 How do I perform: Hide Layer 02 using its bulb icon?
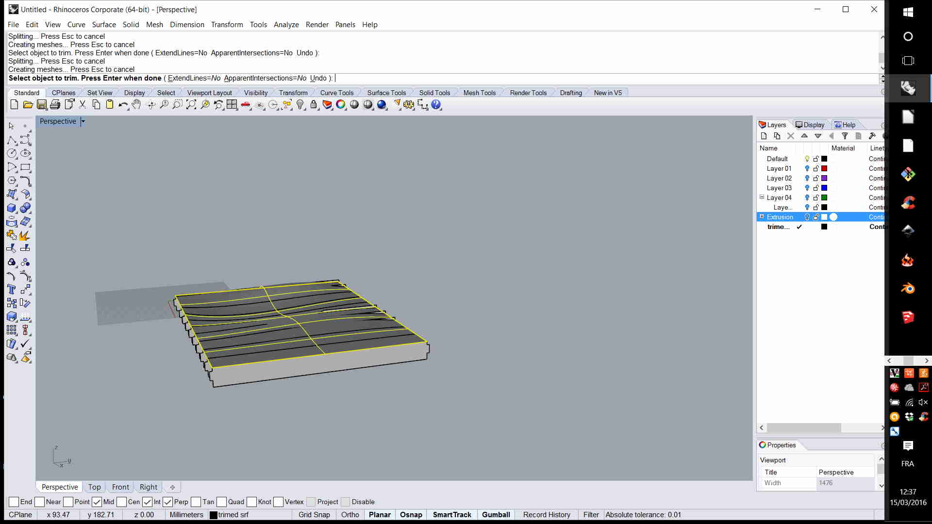point(807,178)
